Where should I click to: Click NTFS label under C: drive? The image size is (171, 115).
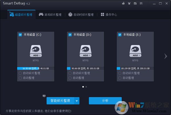pos(36,60)
